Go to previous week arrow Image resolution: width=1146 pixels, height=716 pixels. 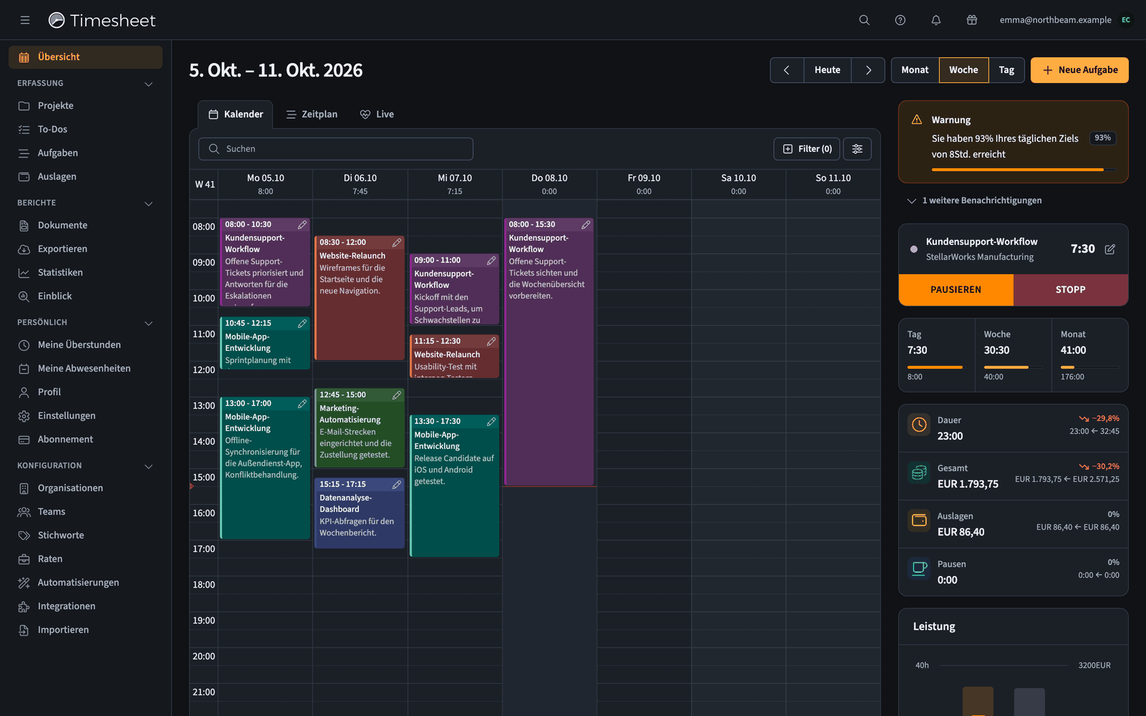(x=787, y=70)
